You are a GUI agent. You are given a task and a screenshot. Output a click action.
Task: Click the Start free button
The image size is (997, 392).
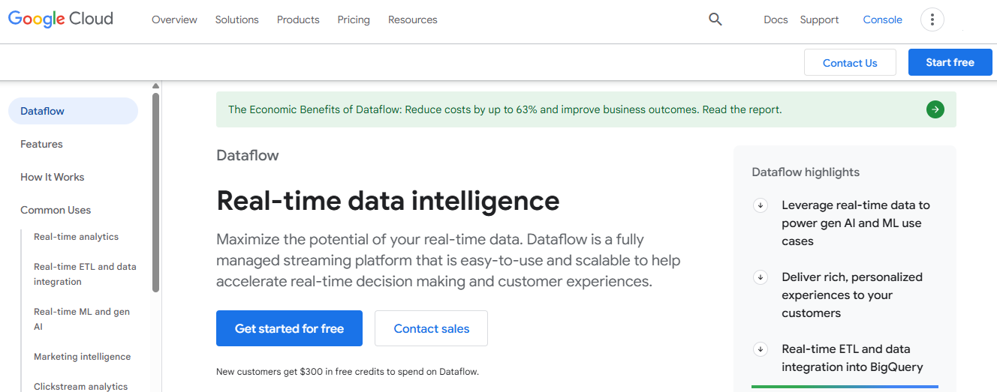coord(950,62)
